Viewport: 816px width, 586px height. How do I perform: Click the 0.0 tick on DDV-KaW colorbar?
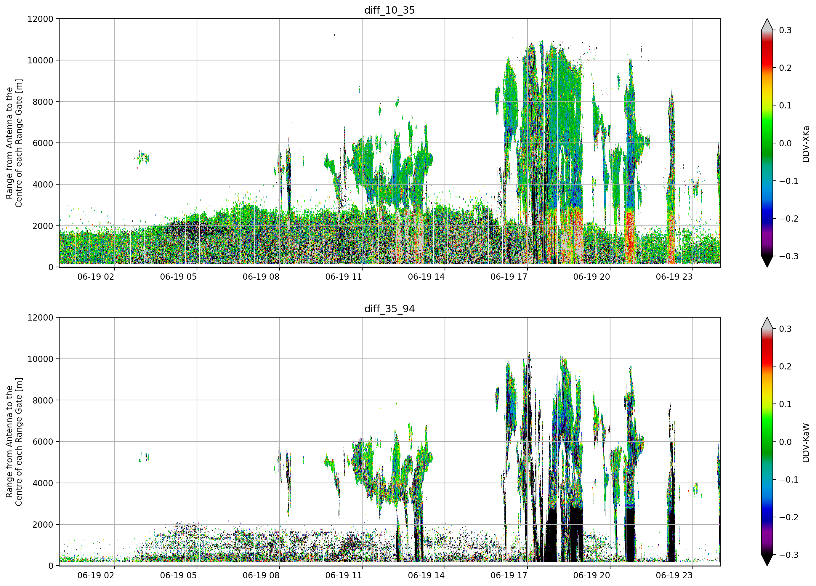785,442
